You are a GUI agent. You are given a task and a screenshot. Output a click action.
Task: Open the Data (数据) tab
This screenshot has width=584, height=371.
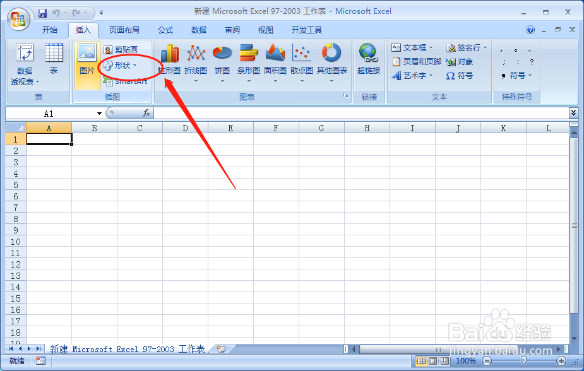pos(198,30)
